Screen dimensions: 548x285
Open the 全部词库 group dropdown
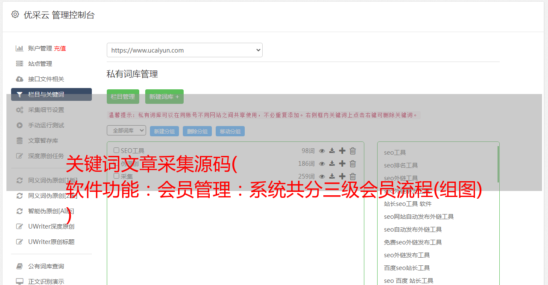(126, 130)
